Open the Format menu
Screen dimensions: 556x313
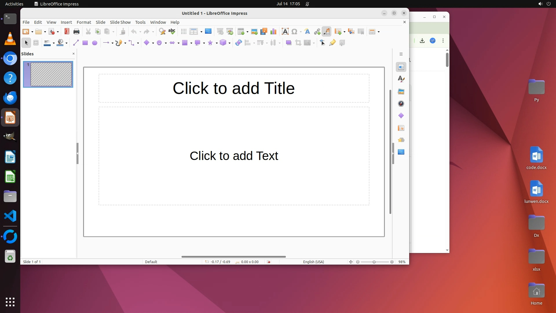click(x=84, y=22)
